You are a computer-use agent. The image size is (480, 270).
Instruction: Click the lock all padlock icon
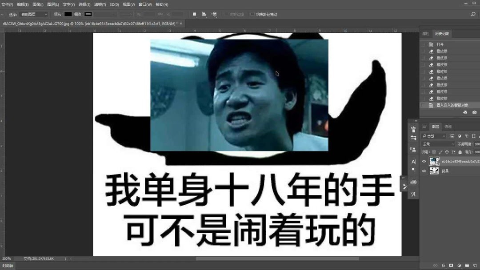click(460, 152)
